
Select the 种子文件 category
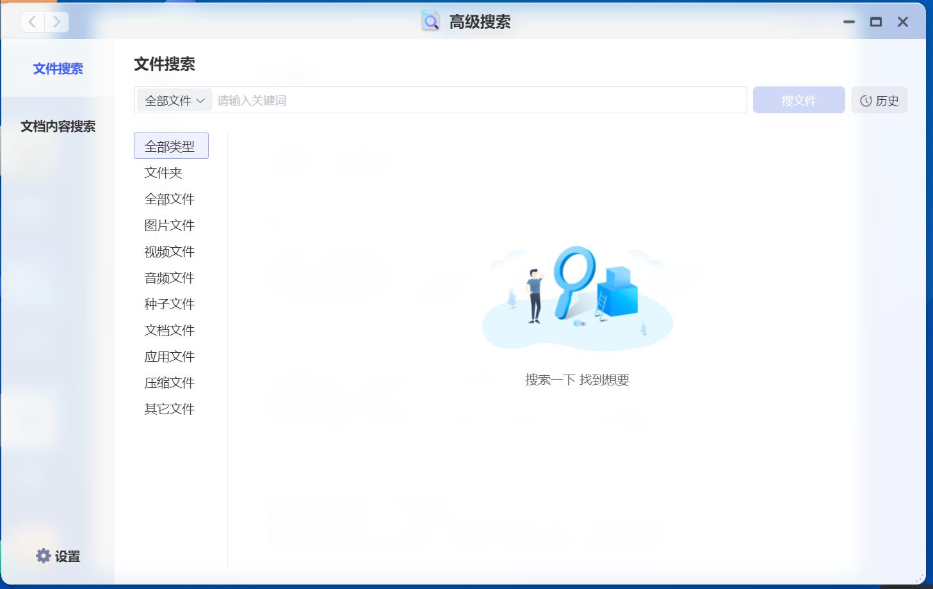169,303
